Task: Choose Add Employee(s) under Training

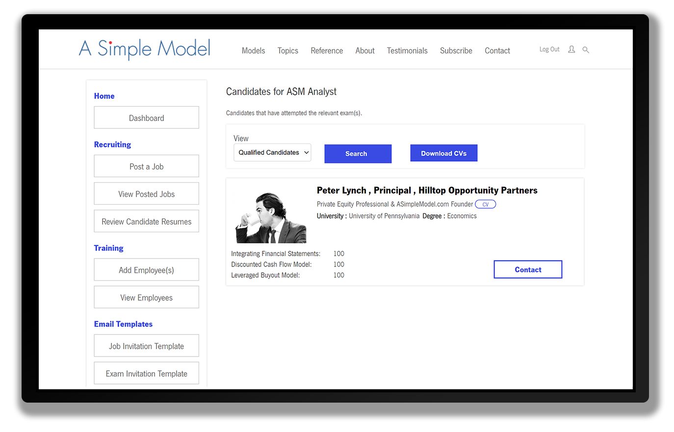Action: click(146, 270)
